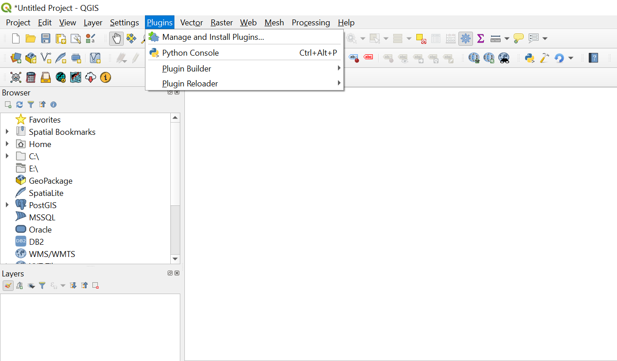617x361 pixels.
Task: Click Add Selected Layers icon in Browser
Action: [8, 104]
